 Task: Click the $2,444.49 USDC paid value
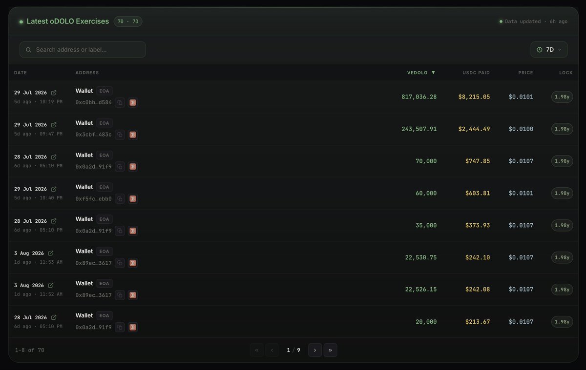(474, 129)
